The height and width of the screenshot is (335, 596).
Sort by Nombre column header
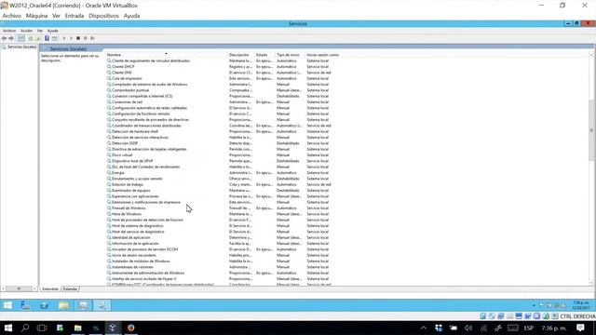click(166, 55)
